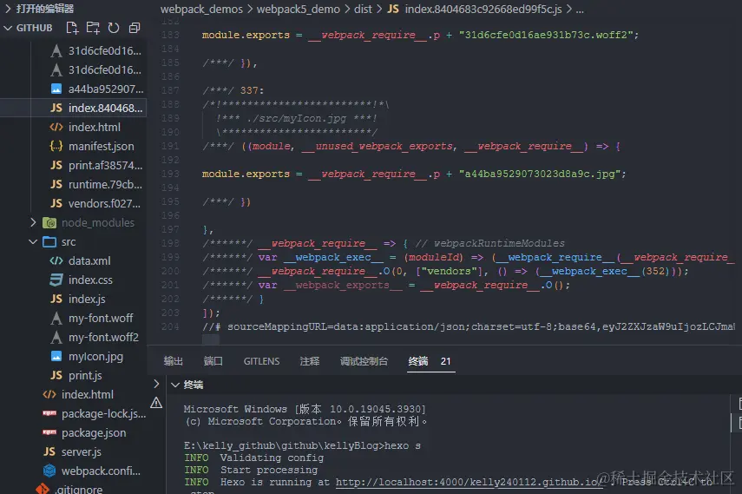Open index.js in src

(x=87, y=299)
